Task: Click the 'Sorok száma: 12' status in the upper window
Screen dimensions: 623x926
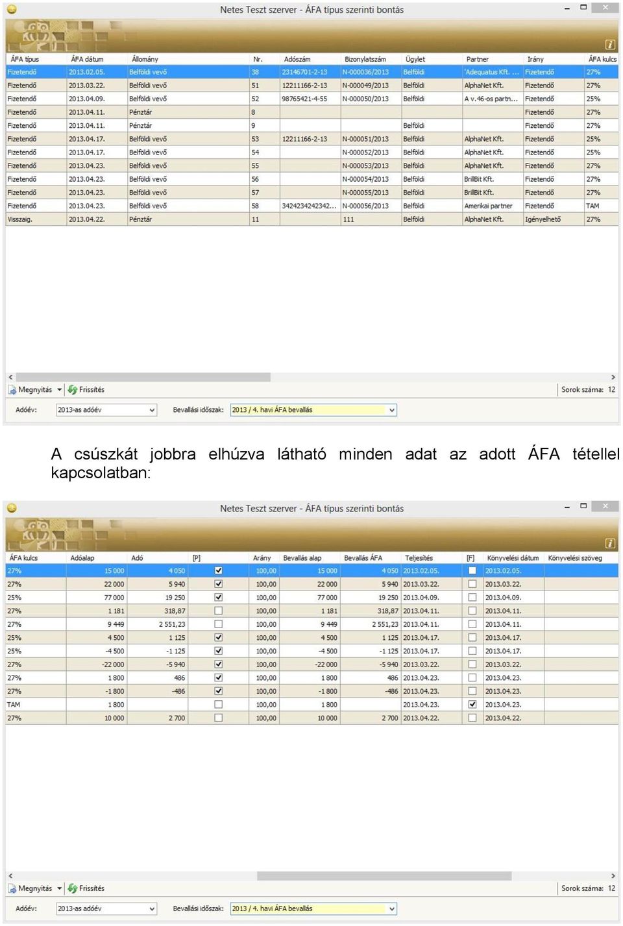Action: tap(588, 390)
